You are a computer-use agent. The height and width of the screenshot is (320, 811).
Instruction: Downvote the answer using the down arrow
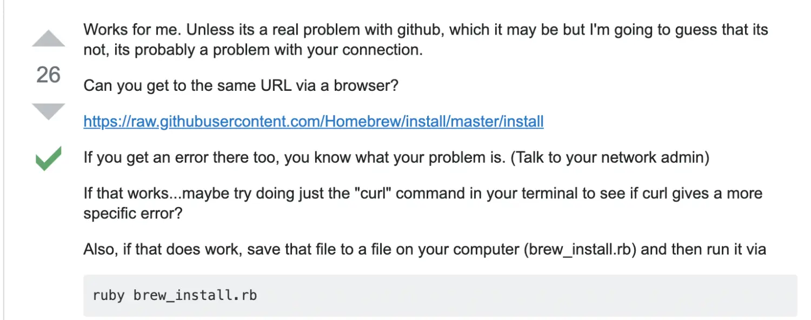(49, 111)
